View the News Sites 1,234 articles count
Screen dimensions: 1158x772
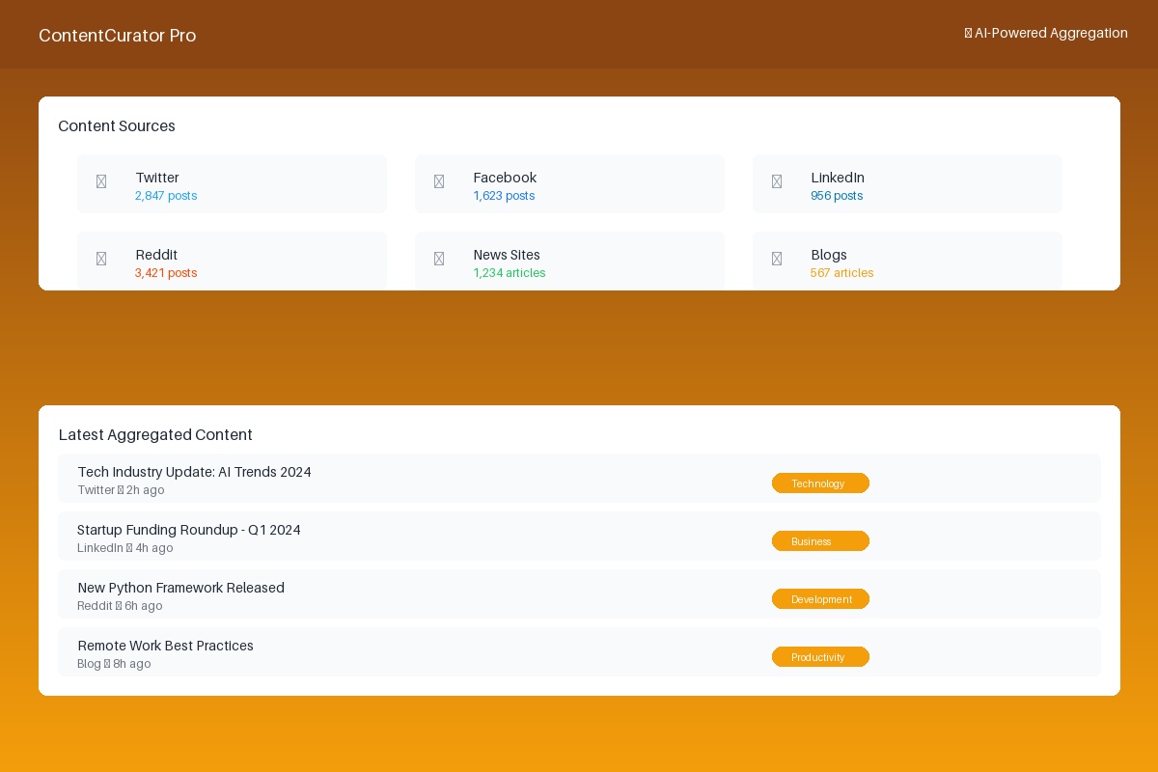pyautogui.click(x=510, y=273)
